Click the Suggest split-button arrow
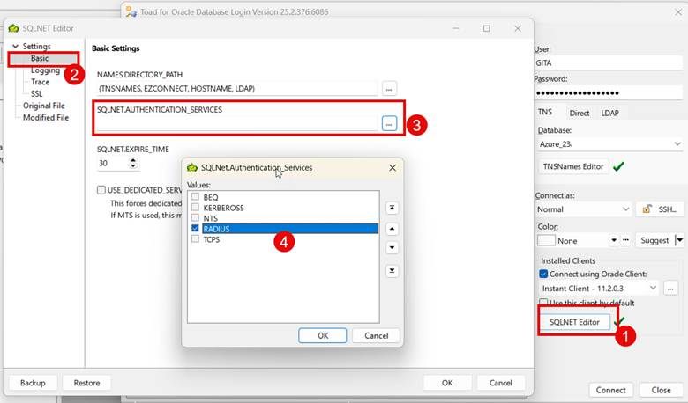688x403 pixels. tap(679, 240)
